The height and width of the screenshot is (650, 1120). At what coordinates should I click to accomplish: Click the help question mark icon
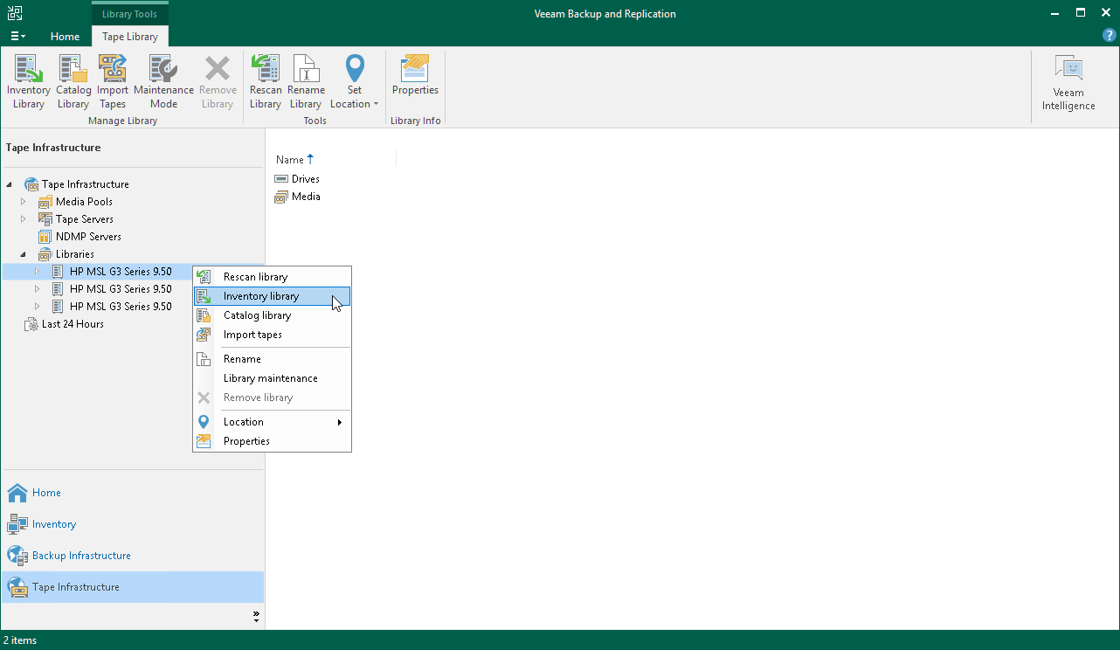pos(1110,35)
